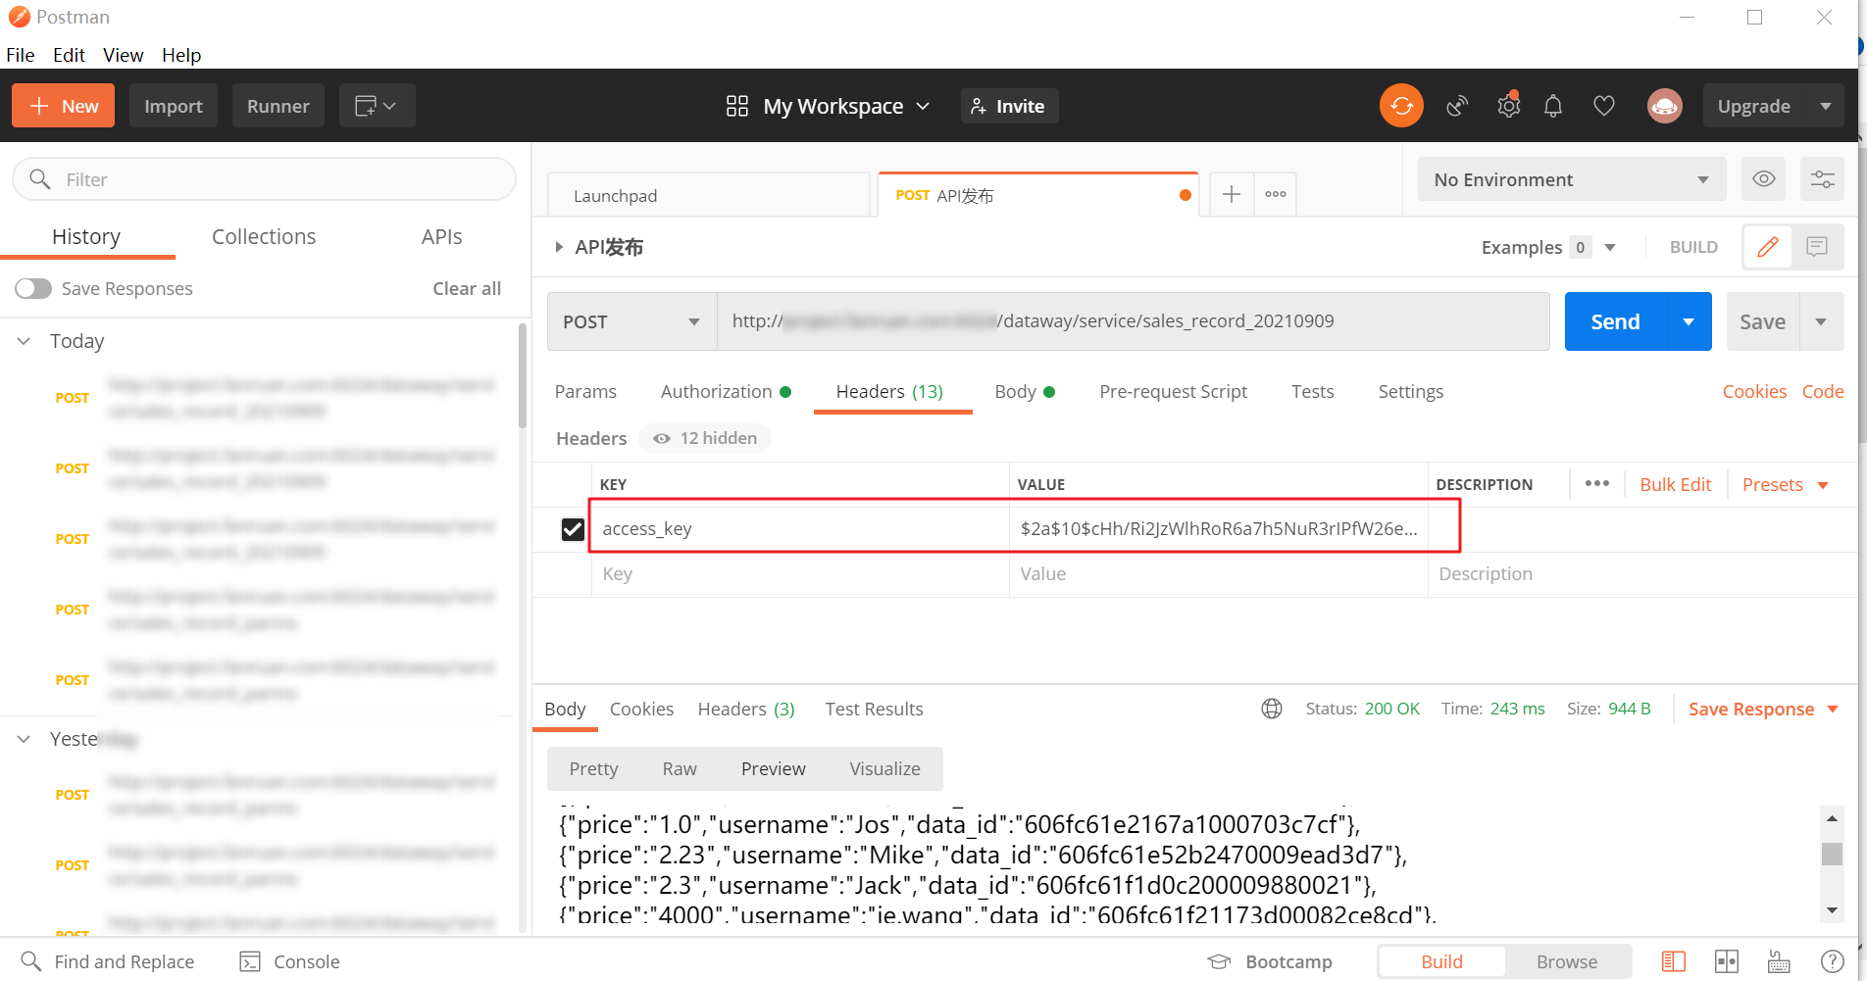Toggle Save Responses switch
Image resolution: width=1867 pixels, height=981 pixels.
tap(33, 288)
